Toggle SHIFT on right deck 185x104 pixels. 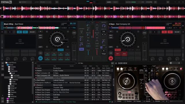click(111, 47)
